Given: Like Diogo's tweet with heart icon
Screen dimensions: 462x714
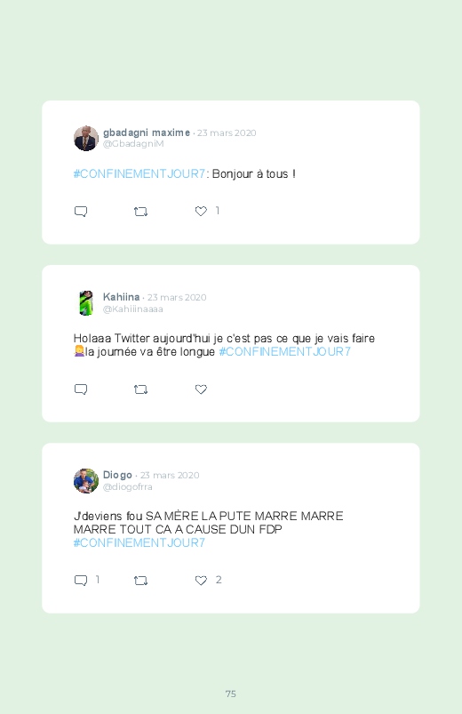Looking at the screenshot, I should [201, 580].
